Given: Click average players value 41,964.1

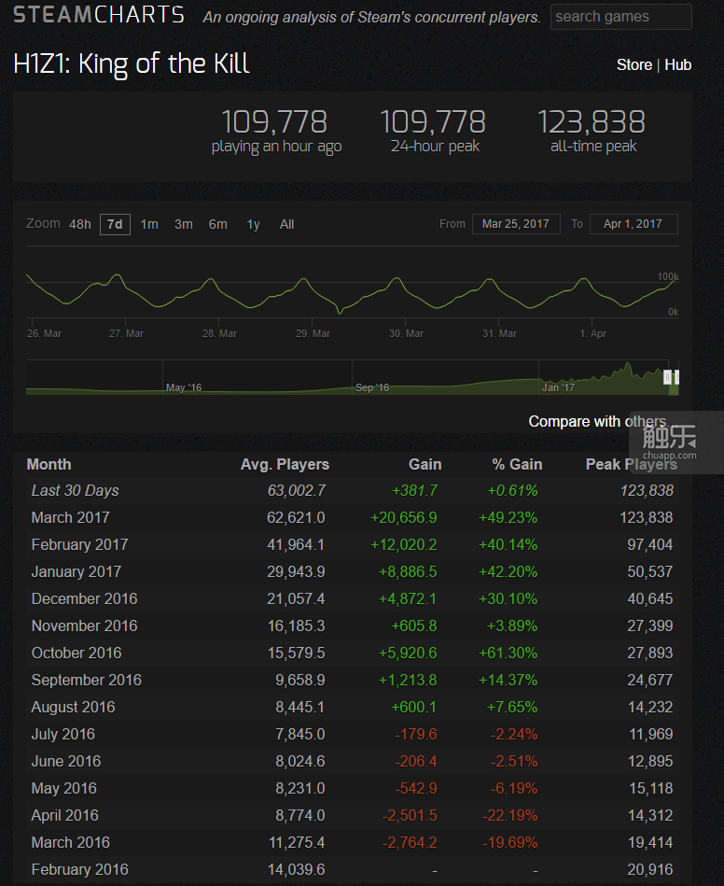Looking at the screenshot, I should tap(296, 544).
